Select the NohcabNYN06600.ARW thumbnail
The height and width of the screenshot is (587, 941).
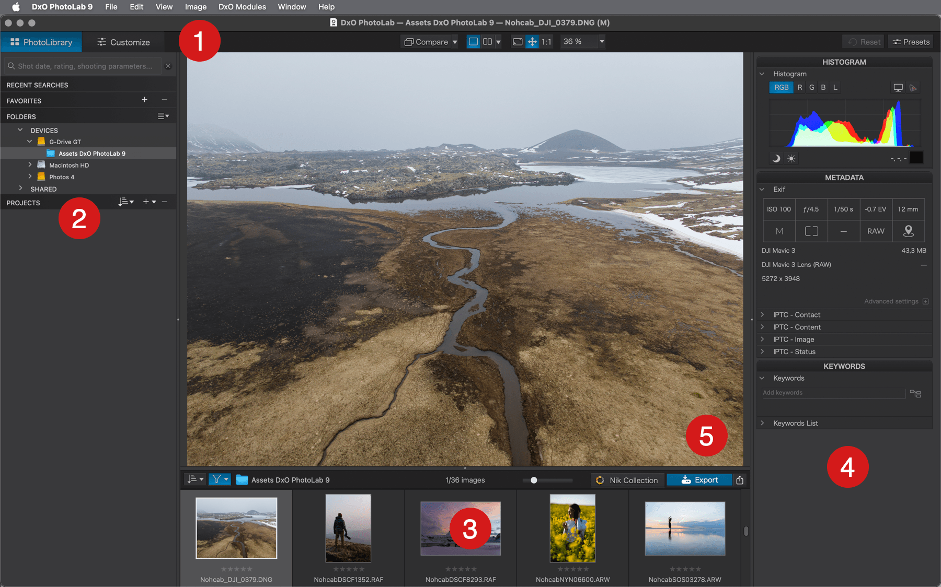572,528
